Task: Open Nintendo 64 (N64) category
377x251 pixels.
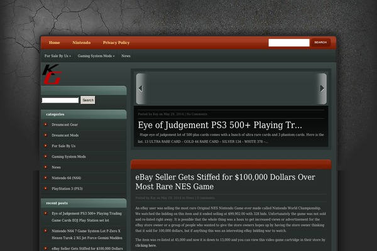Action: pyautogui.click(x=67, y=178)
